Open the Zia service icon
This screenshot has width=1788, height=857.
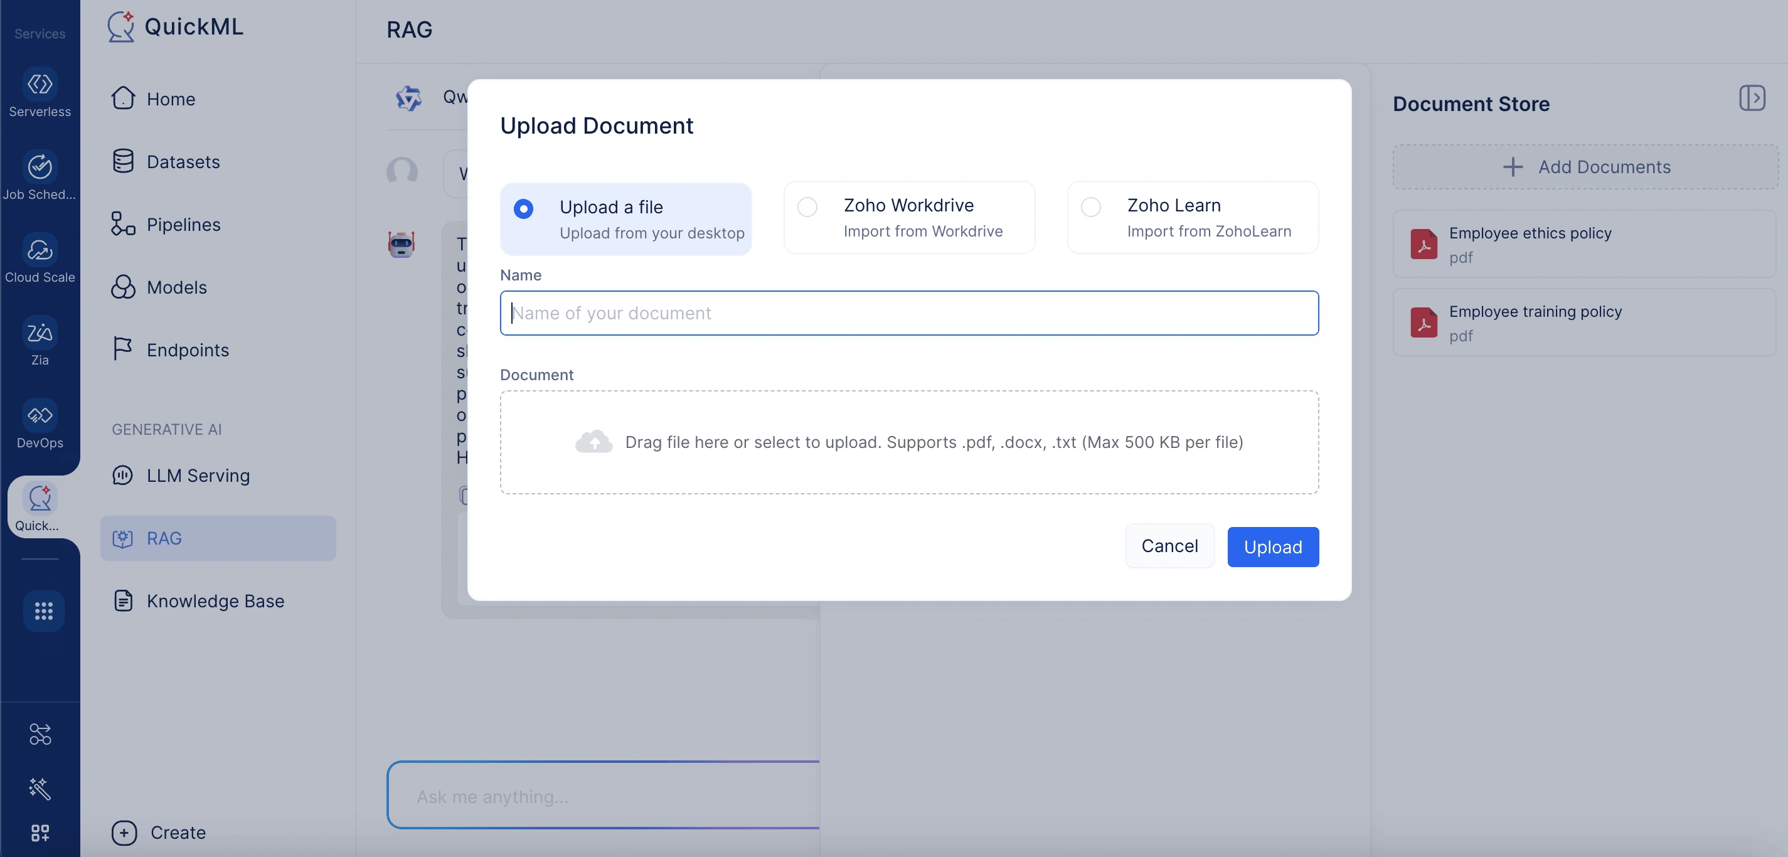coord(40,333)
